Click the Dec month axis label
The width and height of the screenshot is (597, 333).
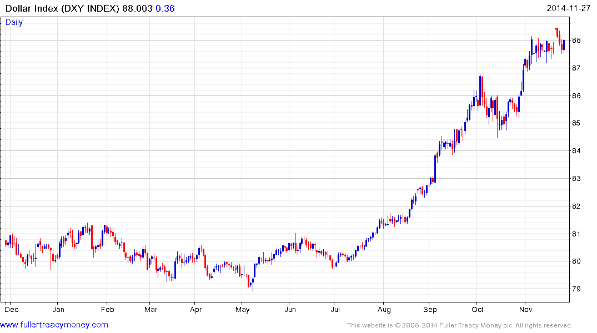pyautogui.click(x=12, y=309)
